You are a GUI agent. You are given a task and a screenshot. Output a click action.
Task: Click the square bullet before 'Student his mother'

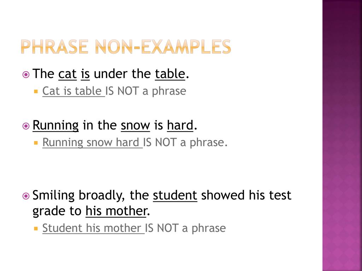pyautogui.click(x=36, y=229)
